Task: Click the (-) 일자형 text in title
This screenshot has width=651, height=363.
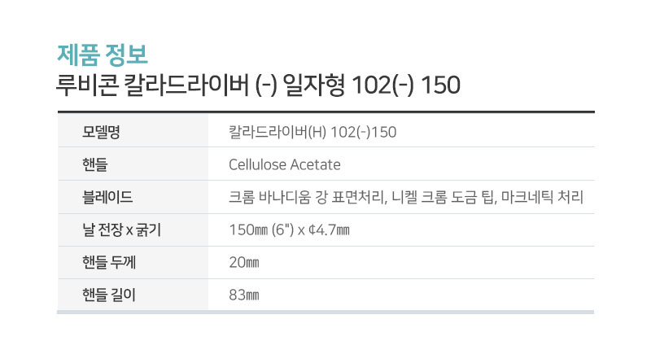Action: pos(299,85)
